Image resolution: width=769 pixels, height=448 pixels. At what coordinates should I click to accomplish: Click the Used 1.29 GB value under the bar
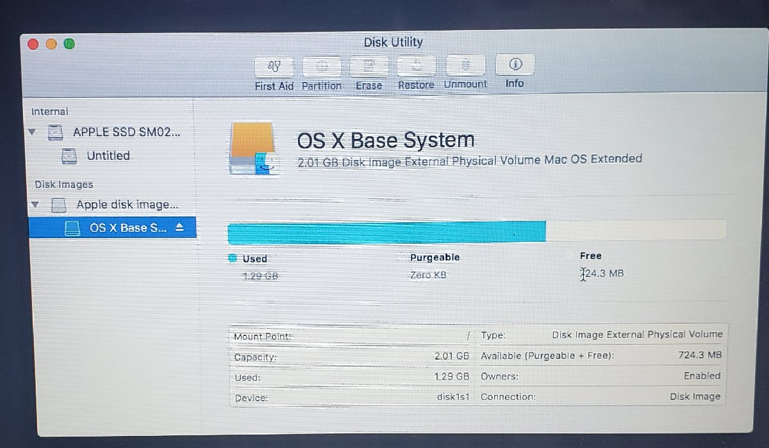(x=260, y=276)
